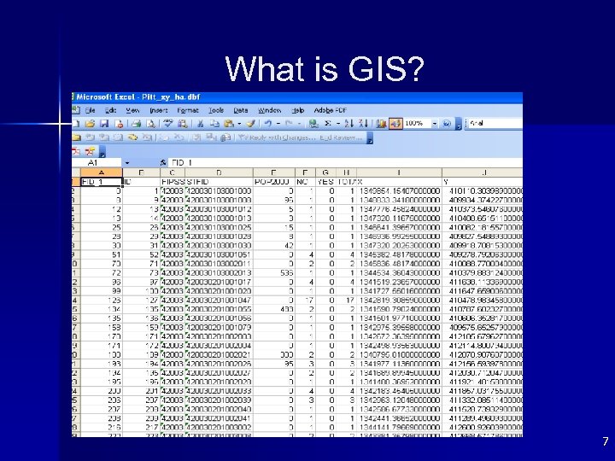615x461 pixels.
Task: Sort ascending with the A-Z icon
Action: pos(348,124)
